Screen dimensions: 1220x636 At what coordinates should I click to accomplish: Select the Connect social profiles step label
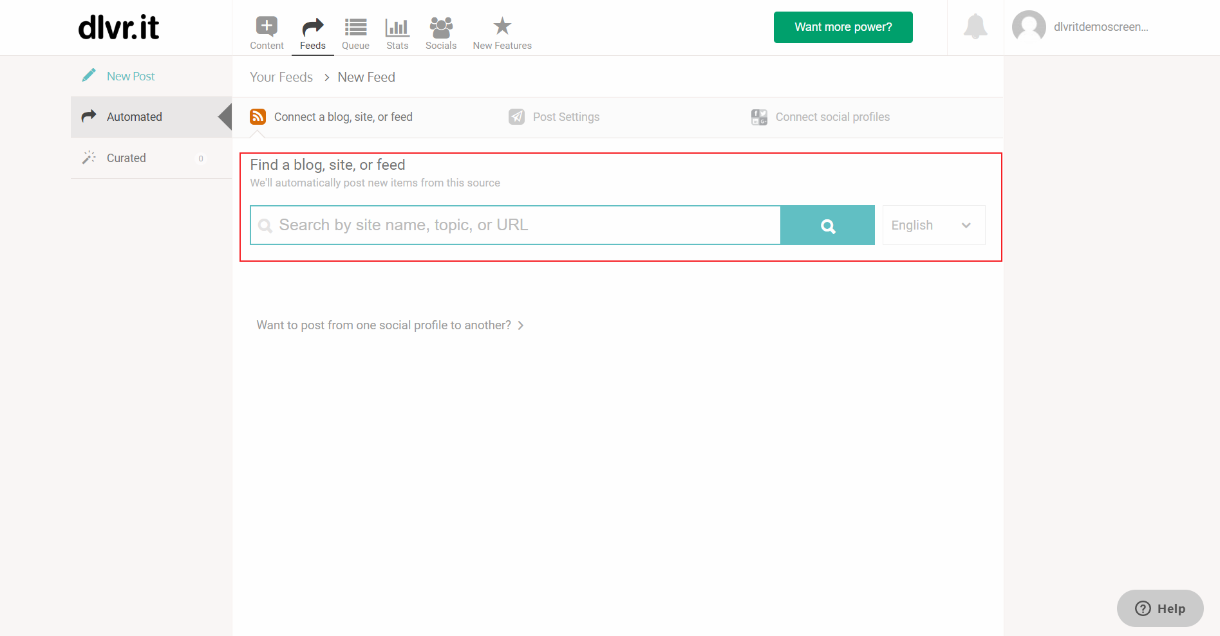point(832,117)
